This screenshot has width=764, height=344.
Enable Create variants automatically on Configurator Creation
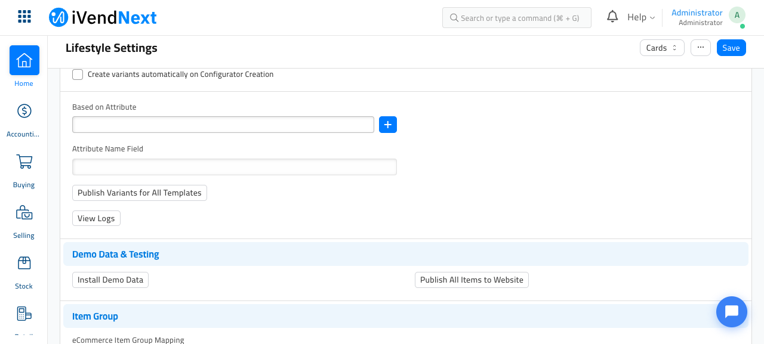(78, 75)
